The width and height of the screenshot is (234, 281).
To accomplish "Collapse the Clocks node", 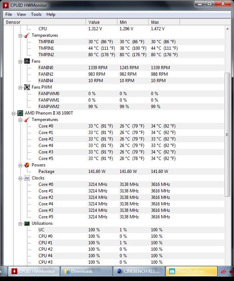I will click(20, 178).
